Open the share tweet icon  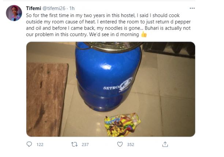pos(165,145)
